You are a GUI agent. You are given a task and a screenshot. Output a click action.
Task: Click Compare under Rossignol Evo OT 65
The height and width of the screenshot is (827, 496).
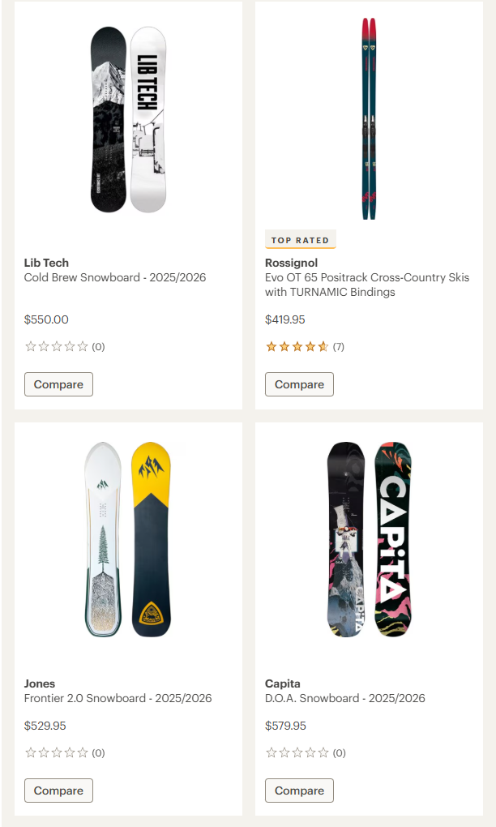tap(299, 384)
